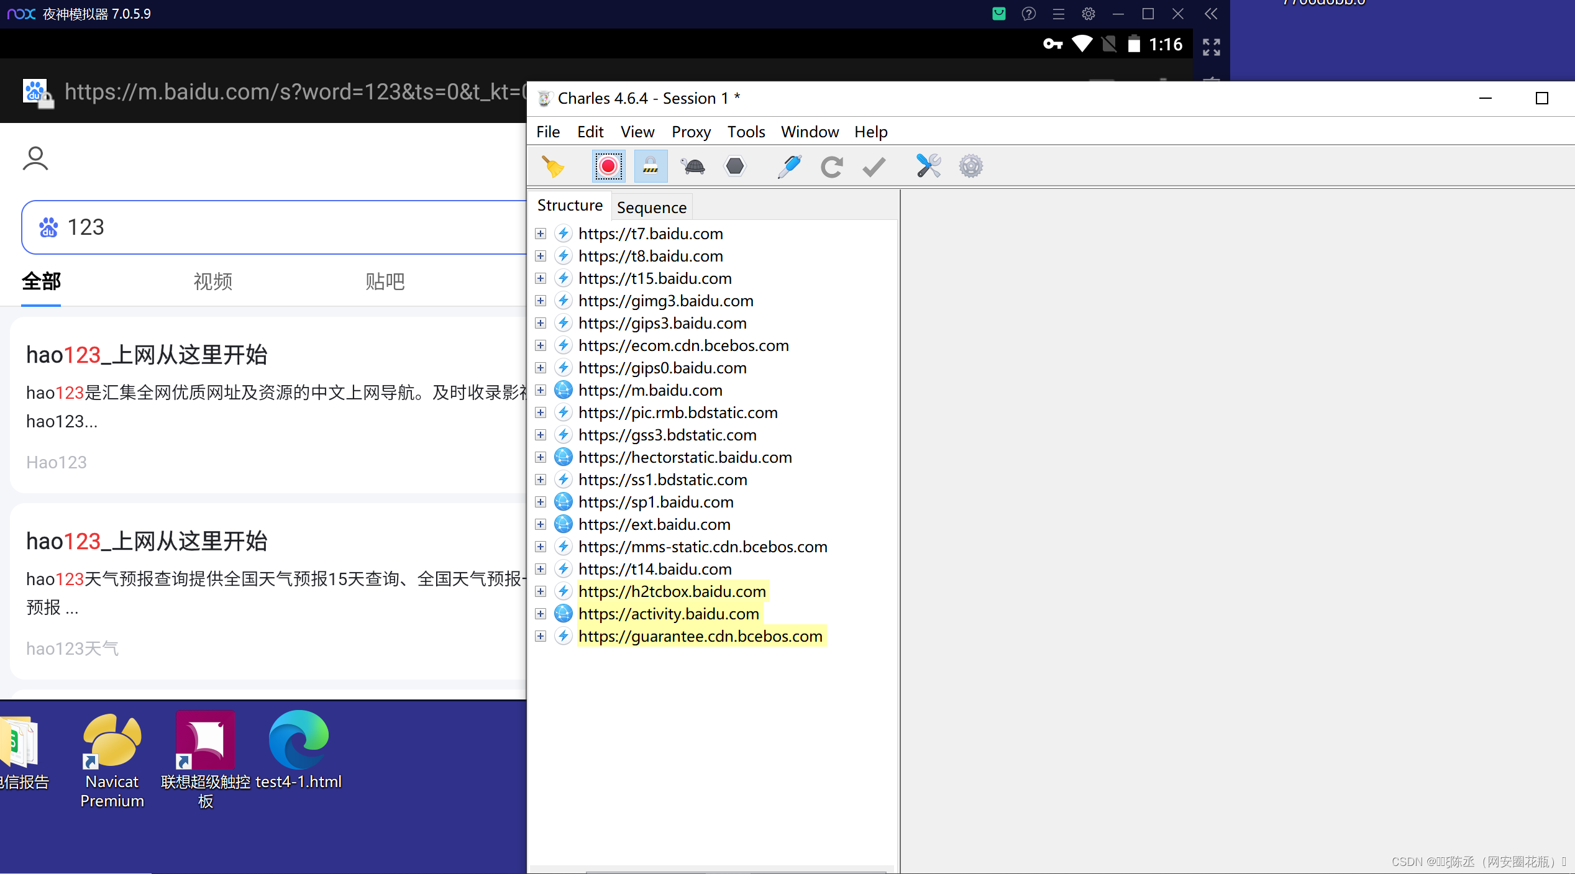Select https://gss3.bdstatic.com host row
1575x874 pixels.
pyautogui.click(x=667, y=435)
